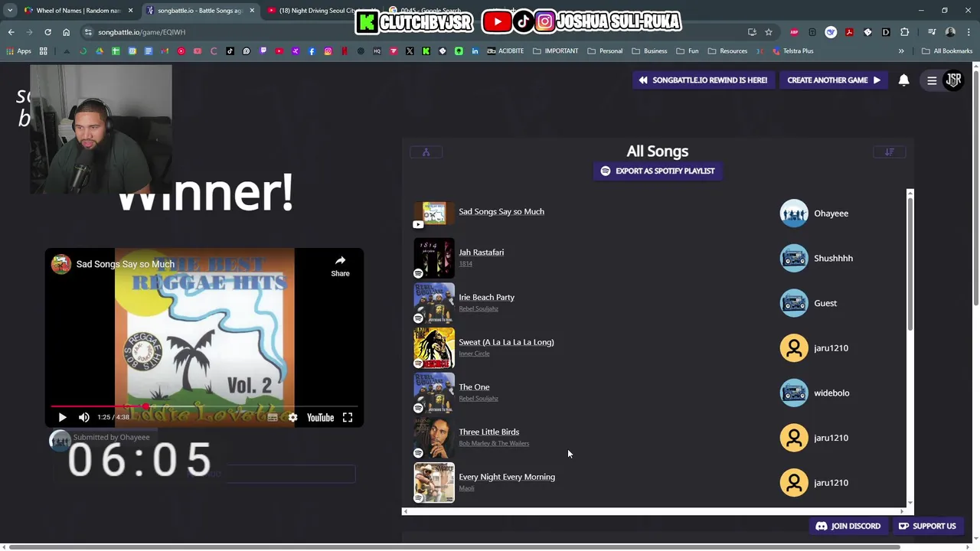Open the Extensions puzzle piece menu
The image size is (980, 551).
[x=905, y=32]
